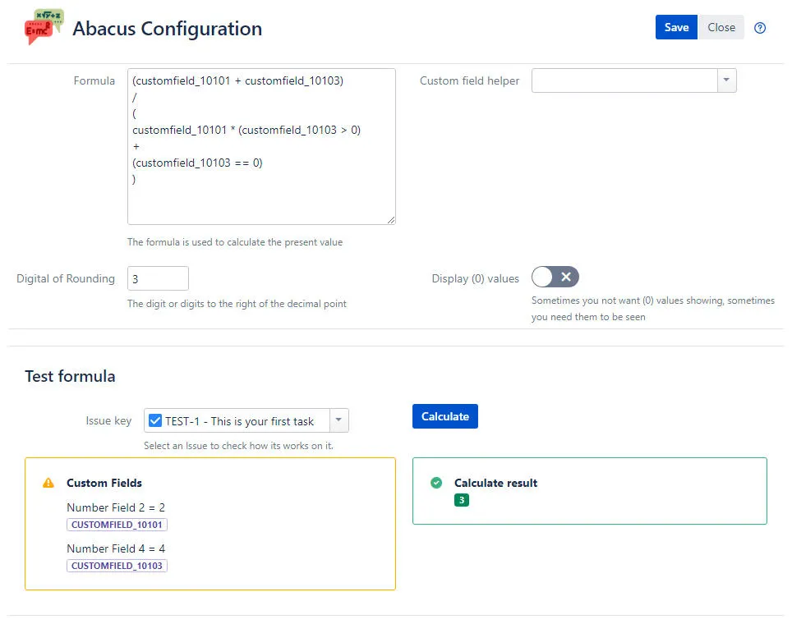
Task: Click 'The formula is used to calculate' hint
Action: coord(235,242)
